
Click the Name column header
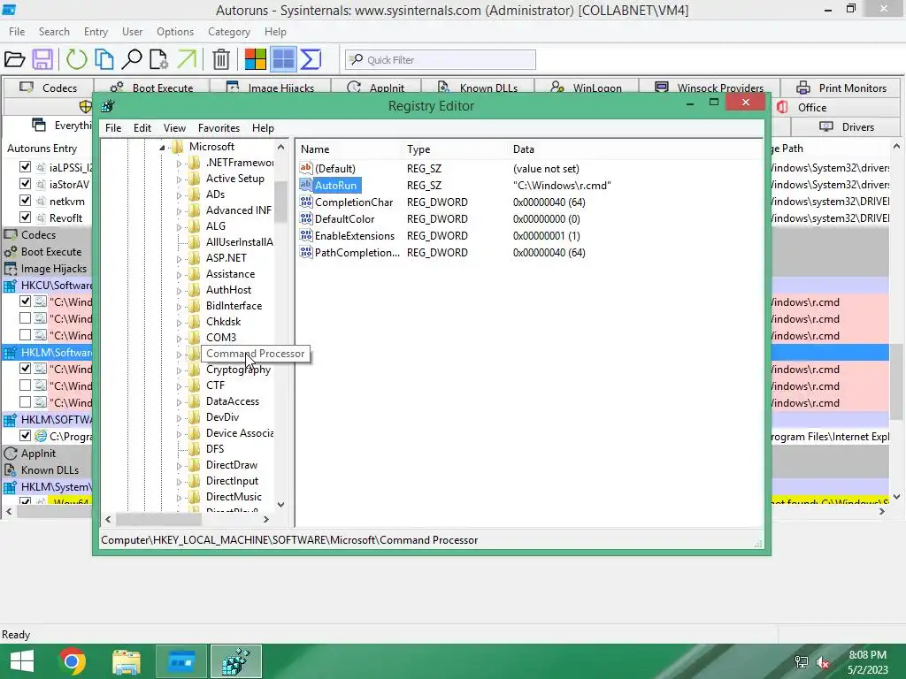349,149
